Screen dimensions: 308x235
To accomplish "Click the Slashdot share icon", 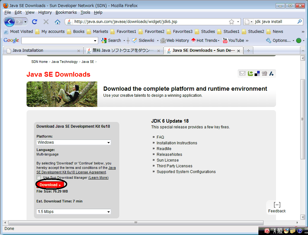I will [x=272, y=73].
